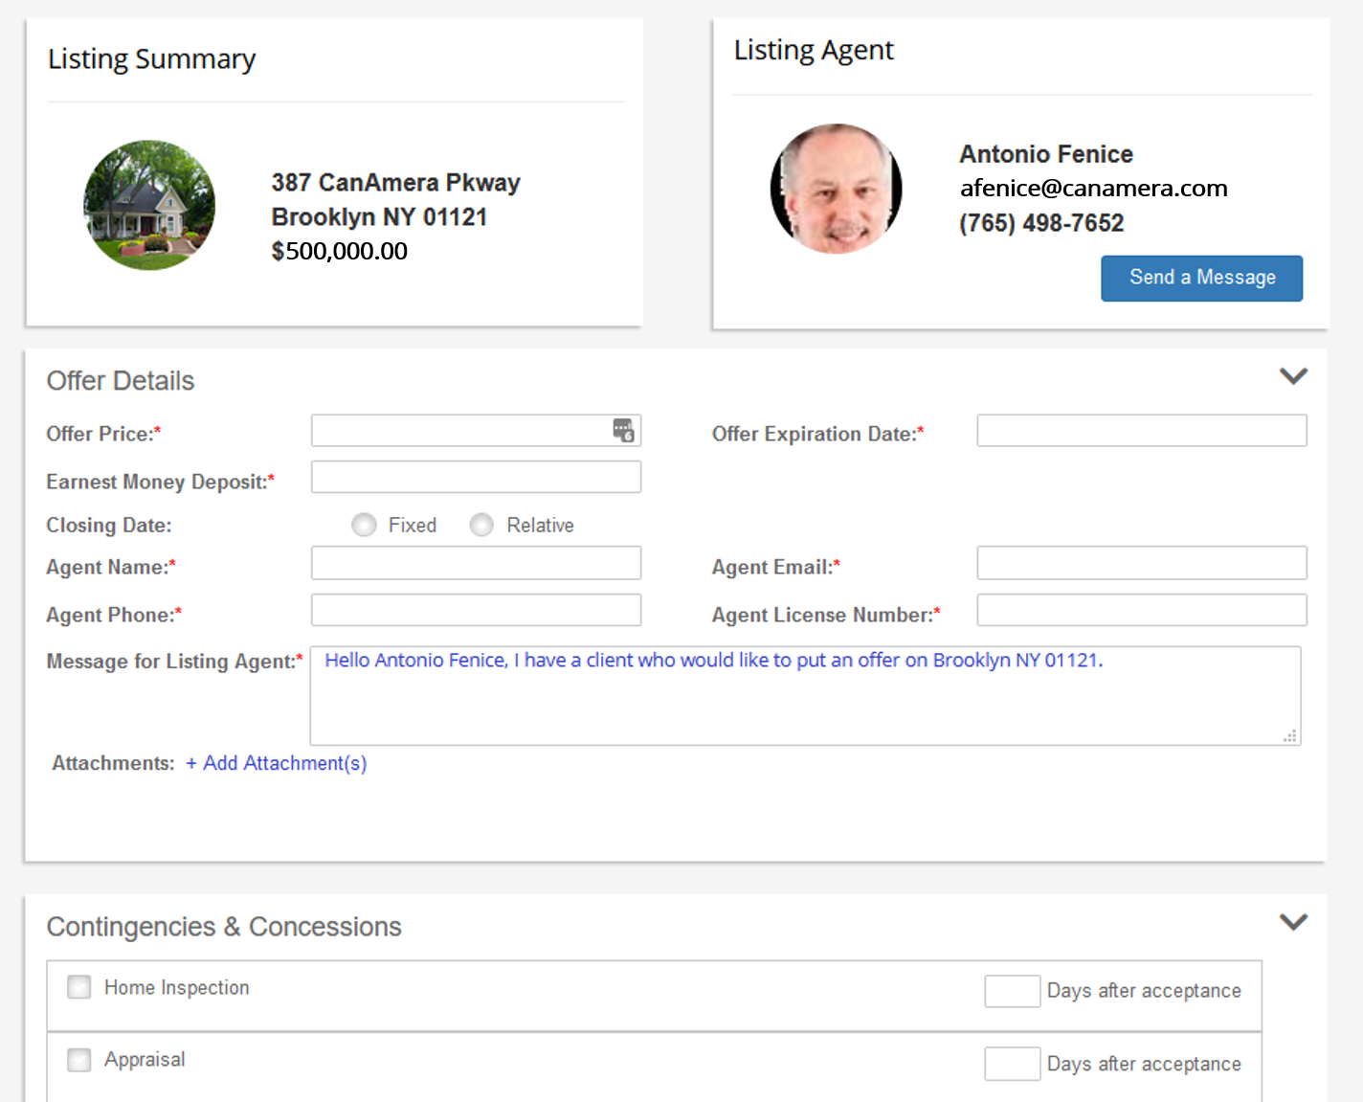The height and width of the screenshot is (1102, 1363).
Task: Click the resize handle of the message box
Action: tap(1290, 736)
